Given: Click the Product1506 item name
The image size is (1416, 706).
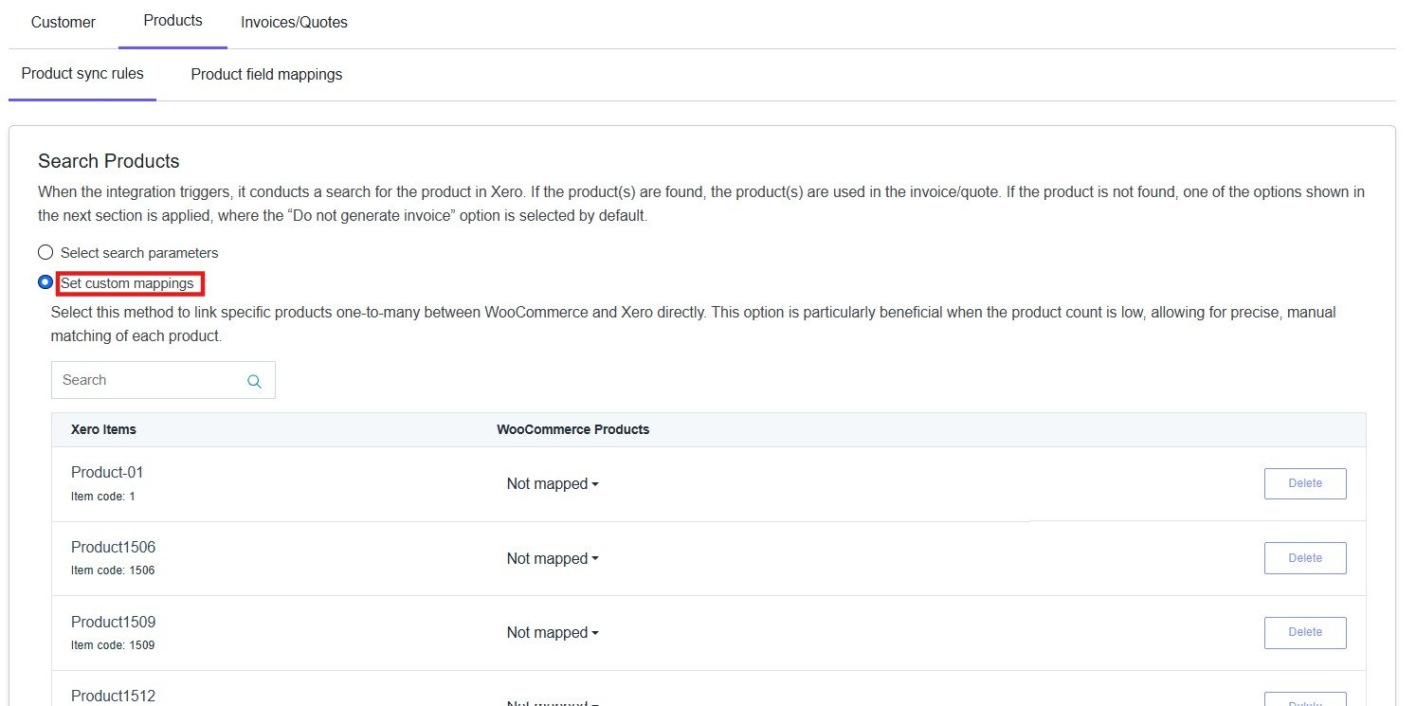Looking at the screenshot, I should 113,547.
